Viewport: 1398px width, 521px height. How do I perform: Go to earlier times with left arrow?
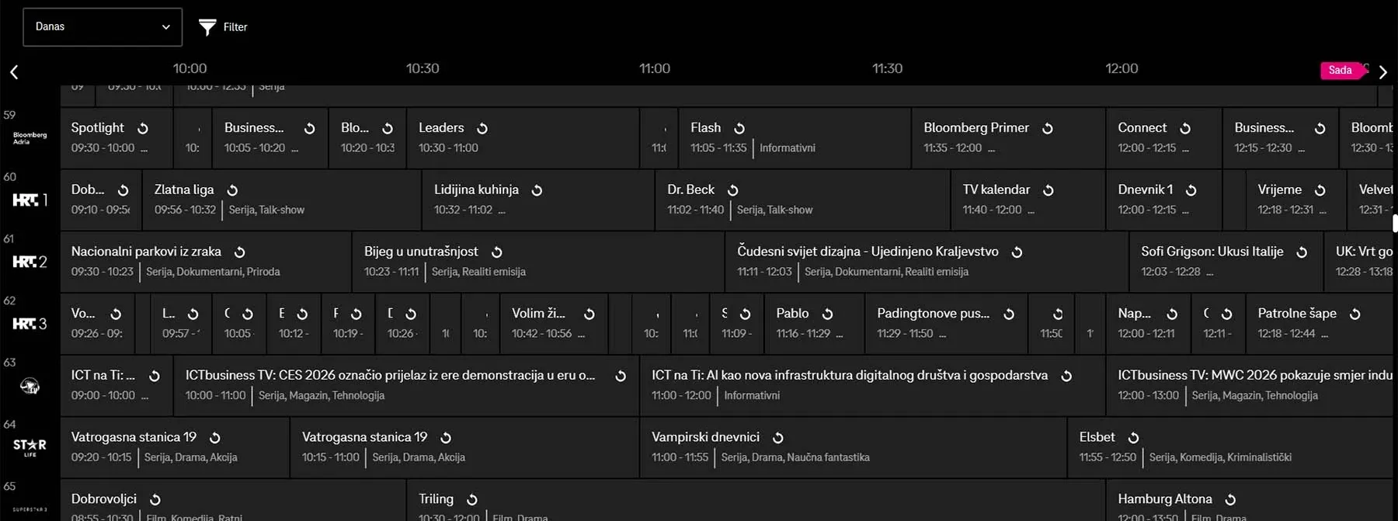[x=14, y=72]
